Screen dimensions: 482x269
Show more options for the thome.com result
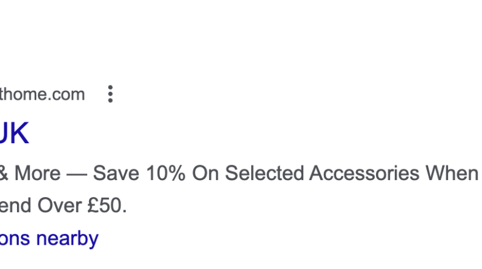click(110, 94)
